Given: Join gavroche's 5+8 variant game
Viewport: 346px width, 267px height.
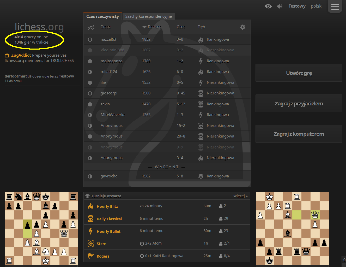Looking at the screenshot, I should 167,176.
